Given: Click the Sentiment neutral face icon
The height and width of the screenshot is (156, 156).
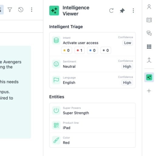Looking at the screenshot, I should pos(56,64).
